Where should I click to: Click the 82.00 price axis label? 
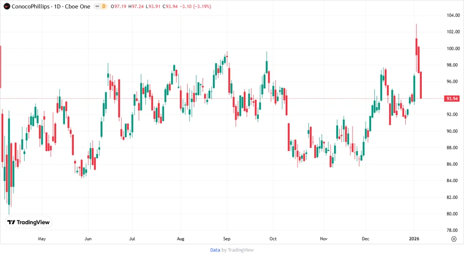point(453,197)
